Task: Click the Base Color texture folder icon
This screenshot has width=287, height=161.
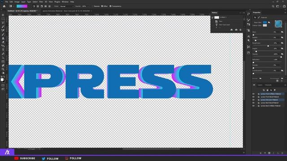Action: (x=269, y=22)
